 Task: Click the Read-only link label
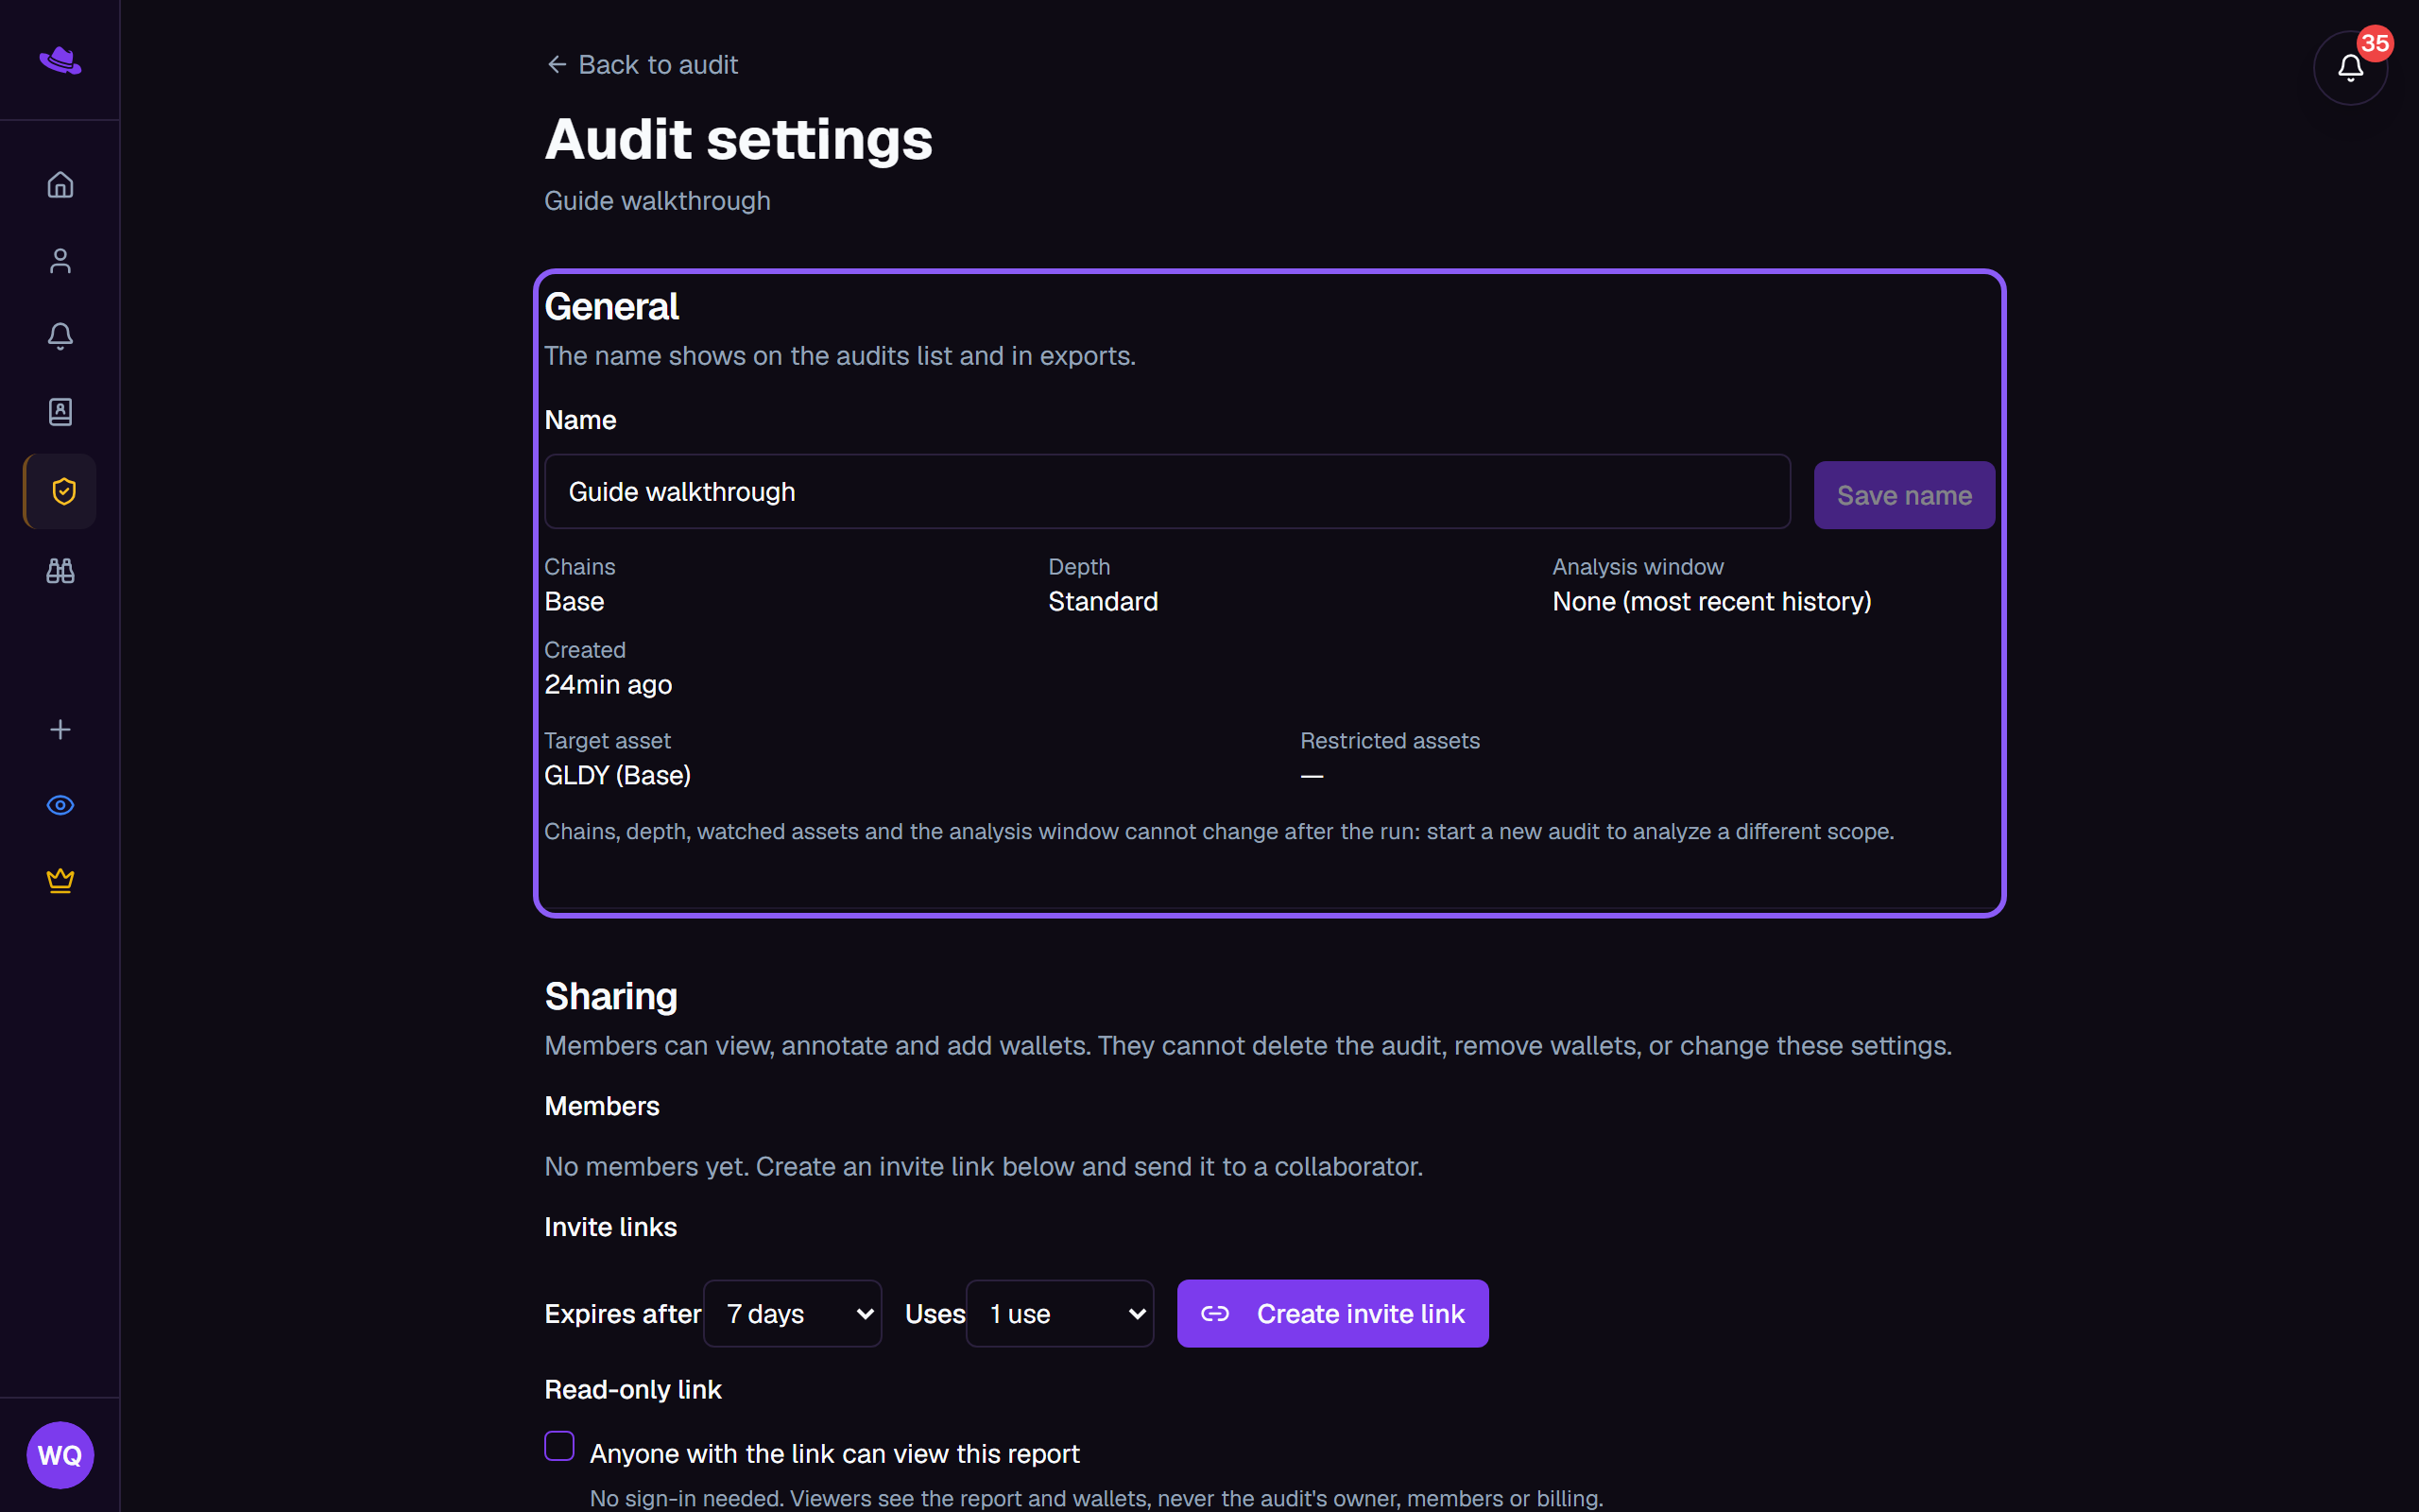pyautogui.click(x=633, y=1389)
